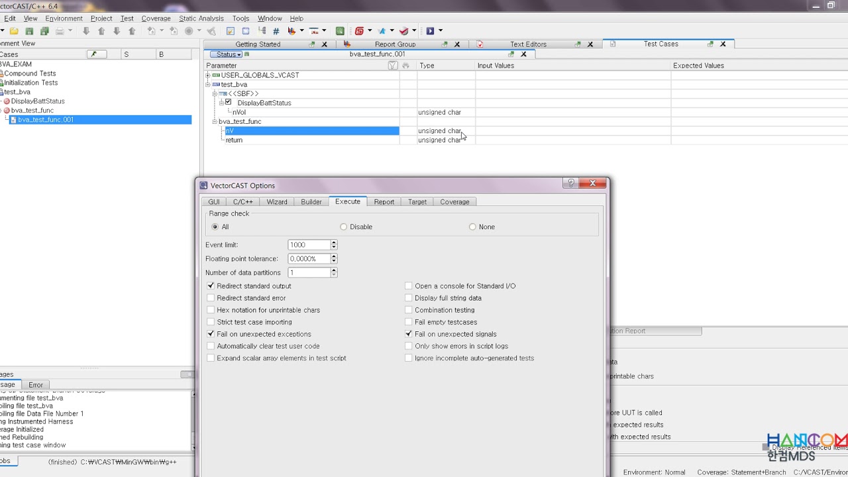Collapse the bva_test_func parameter node

pos(215,121)
